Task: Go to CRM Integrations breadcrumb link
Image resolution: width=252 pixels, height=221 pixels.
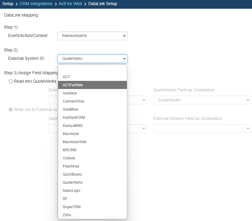Action: (x=36, y=4)
